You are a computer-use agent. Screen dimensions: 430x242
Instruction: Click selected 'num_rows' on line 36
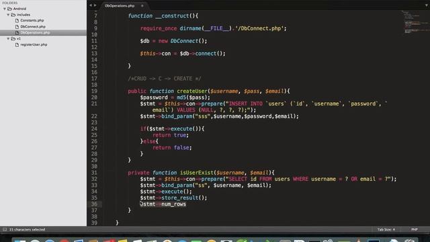pos(173,204)
